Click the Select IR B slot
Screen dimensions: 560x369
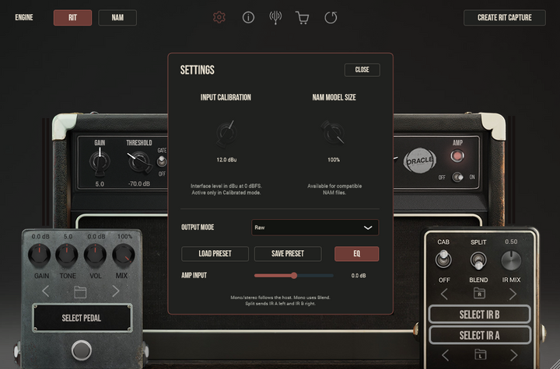point(479,315)
